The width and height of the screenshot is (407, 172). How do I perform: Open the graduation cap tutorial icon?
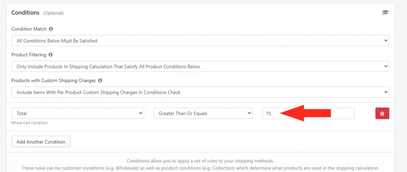[386, 12]
